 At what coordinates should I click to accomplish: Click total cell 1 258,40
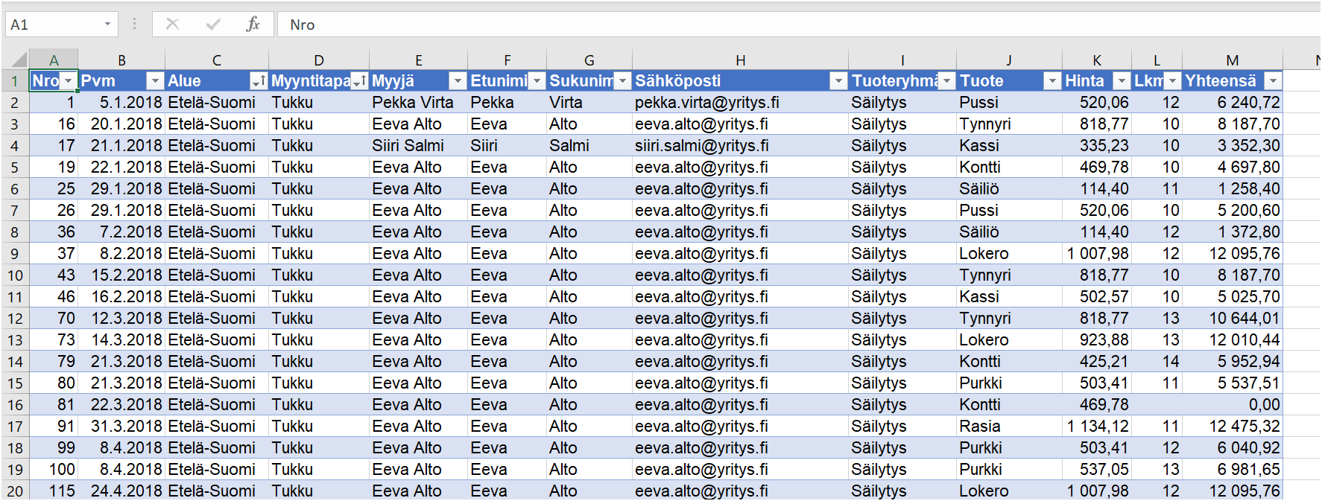(x=1233, y=189)
